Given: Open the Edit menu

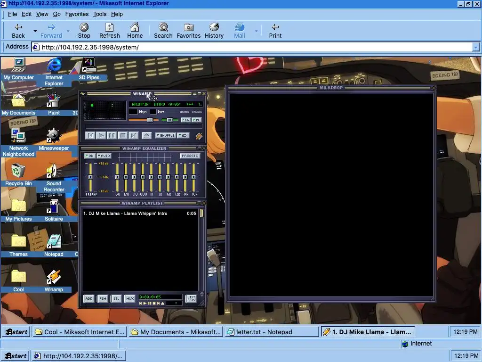Looking at the screenshot, I should 26,14.
